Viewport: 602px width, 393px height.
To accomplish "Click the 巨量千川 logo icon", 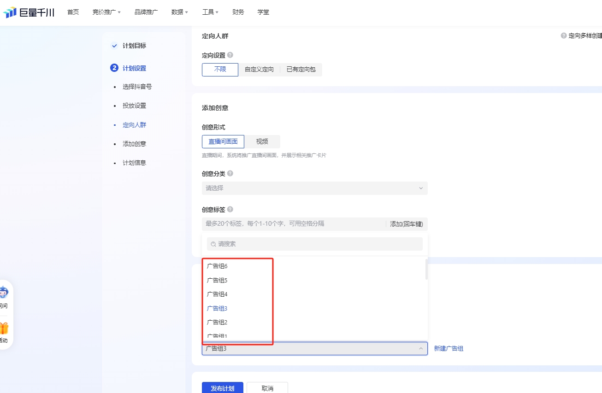I will tap(10, 12).
